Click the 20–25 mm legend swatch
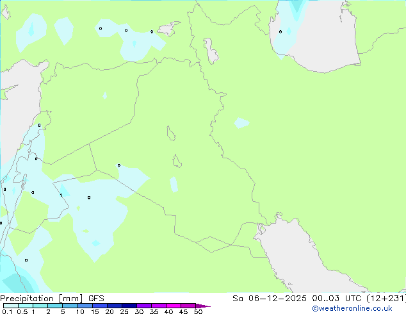The height and width of the screenshot is (314, 406). click(x=114, y=306)
